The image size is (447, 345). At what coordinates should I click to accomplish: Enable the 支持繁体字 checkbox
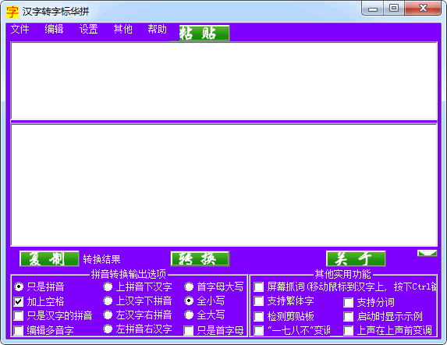(x=258, y=301)
